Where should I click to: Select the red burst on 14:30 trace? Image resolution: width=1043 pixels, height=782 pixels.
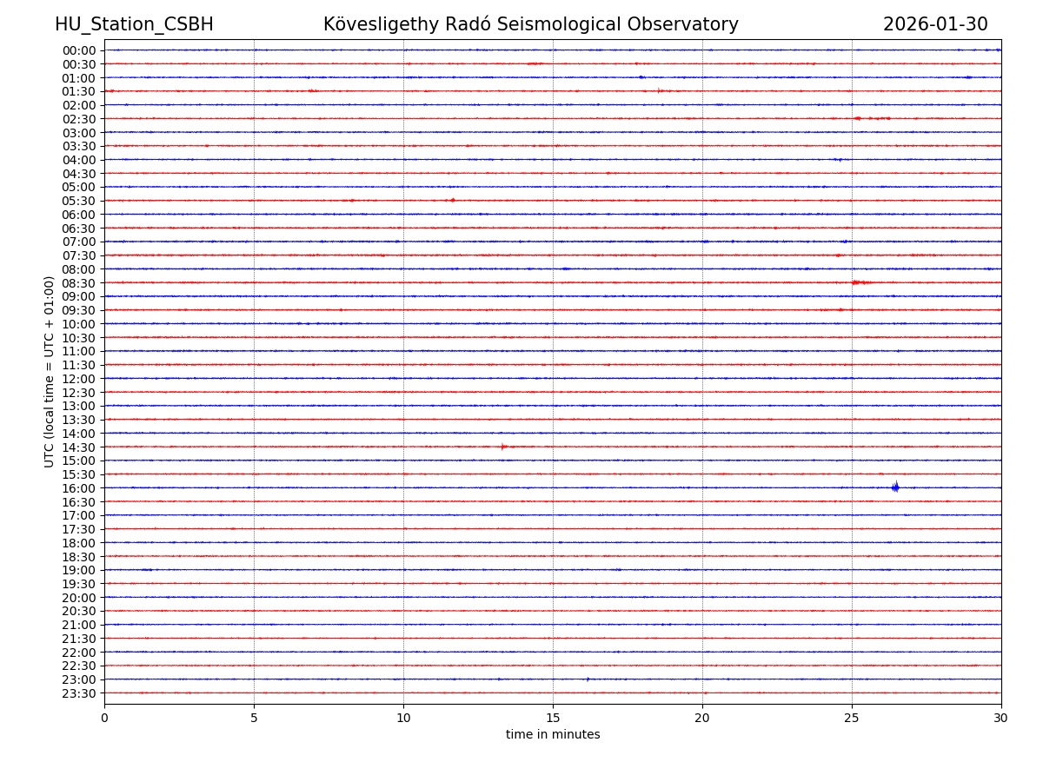(503, 447)
